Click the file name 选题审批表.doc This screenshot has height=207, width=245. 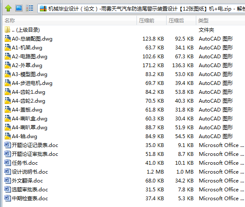[x=30, y=190]
